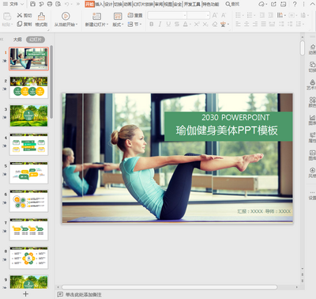Toggle superscript formatting

coord(197,25)
